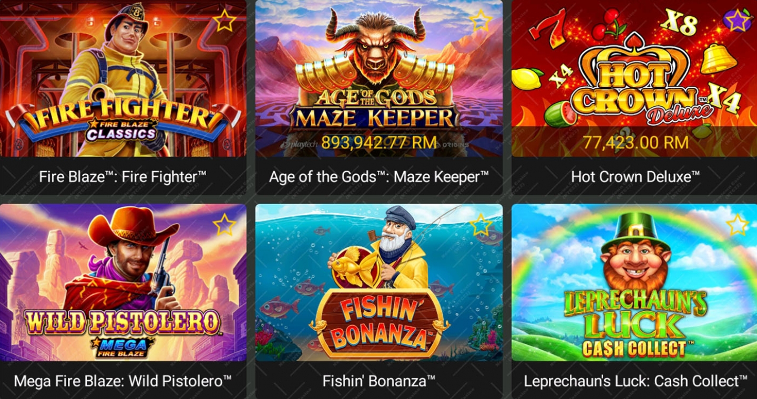The width and height of the screenshot is (757, 399).
Task: Click the 77,423.00 RM jackpot amount
Action: 635,142
